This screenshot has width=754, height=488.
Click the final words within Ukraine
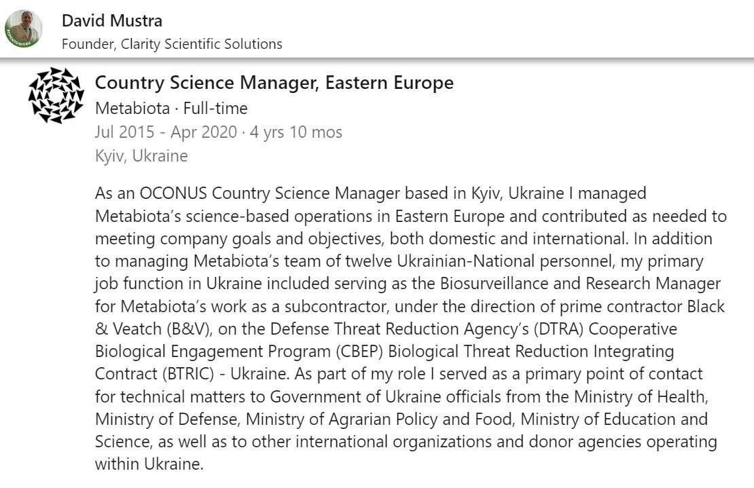149,464
